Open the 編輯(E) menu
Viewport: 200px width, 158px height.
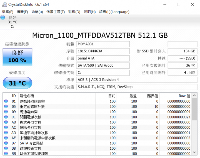22,12
